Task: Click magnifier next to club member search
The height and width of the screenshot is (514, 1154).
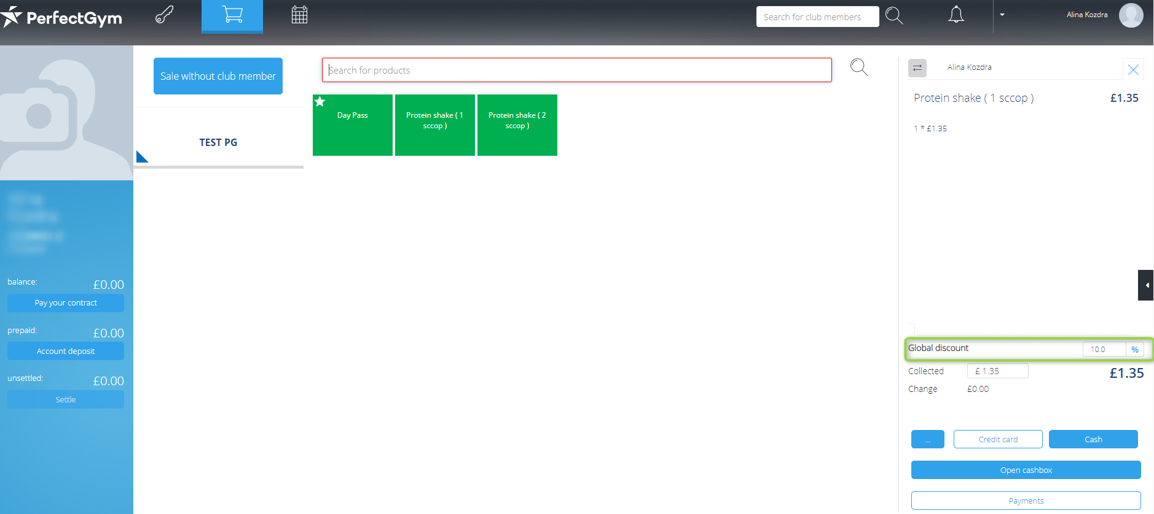Action: click(894, 16)
